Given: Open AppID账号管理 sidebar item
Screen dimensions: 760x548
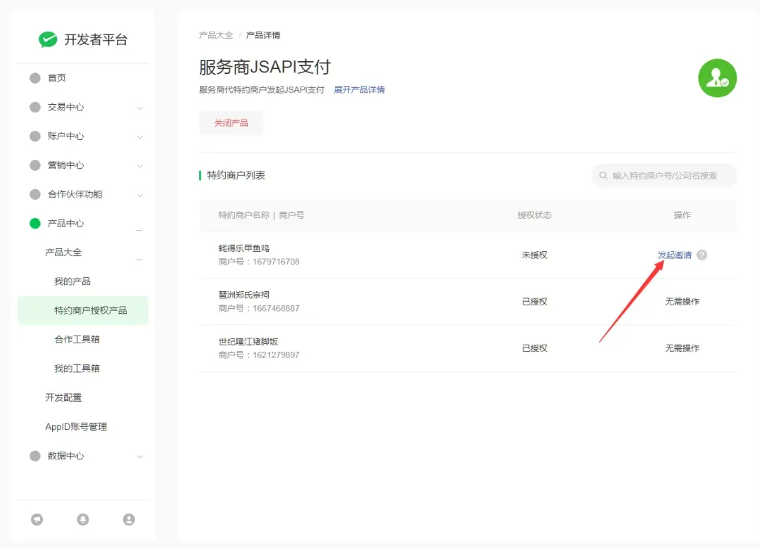Looking at the screenshot, I should pyautogui.click(x=76, y=427).
